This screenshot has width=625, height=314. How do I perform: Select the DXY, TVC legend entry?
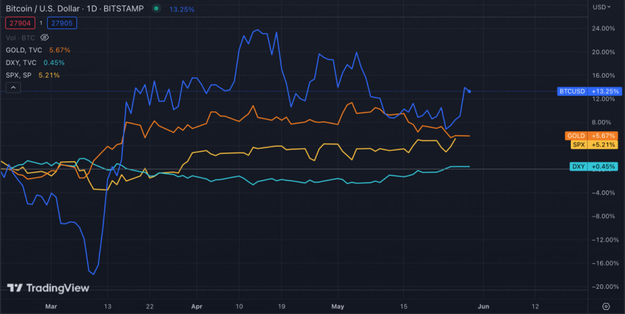click(22, 63)
